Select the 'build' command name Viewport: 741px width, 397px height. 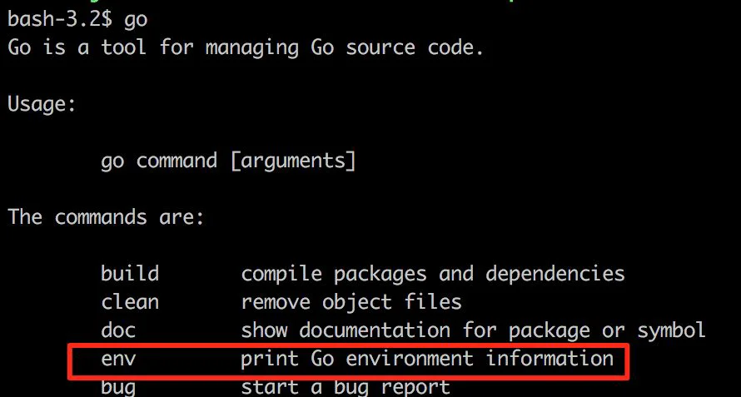coord(130,274)
